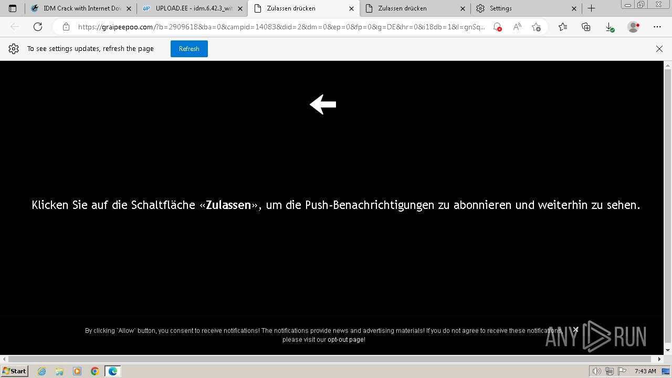This screenshot has width=672, height=378.
Task: Open a new tab with plus icon
Action: (x=591, y=8)
